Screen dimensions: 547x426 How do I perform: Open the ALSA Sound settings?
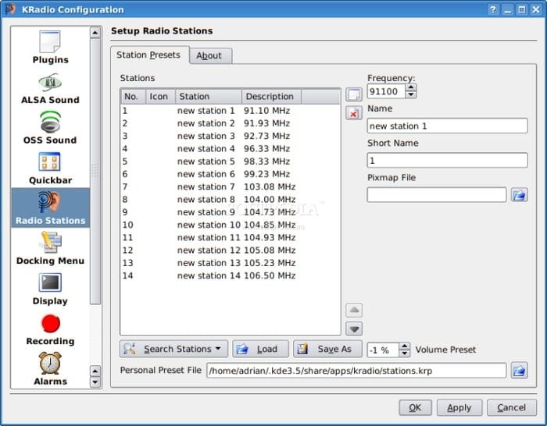pos(50,88)
